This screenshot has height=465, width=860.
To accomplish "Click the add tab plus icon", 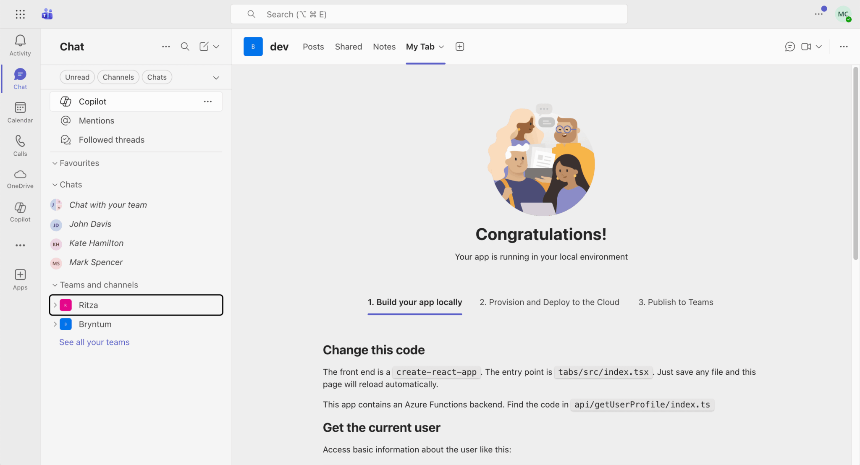I will pos(460,47).
